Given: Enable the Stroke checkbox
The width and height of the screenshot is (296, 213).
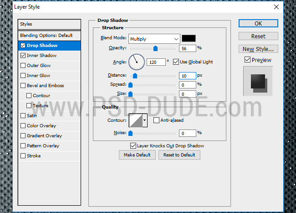Looking at the screenshot, I should click(23, 156).
